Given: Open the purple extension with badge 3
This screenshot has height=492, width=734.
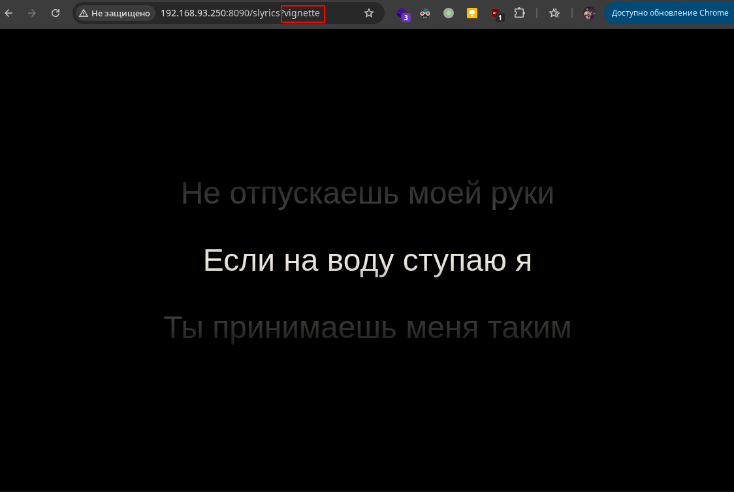Looking at the screenshot, I should tap(402, 13).
